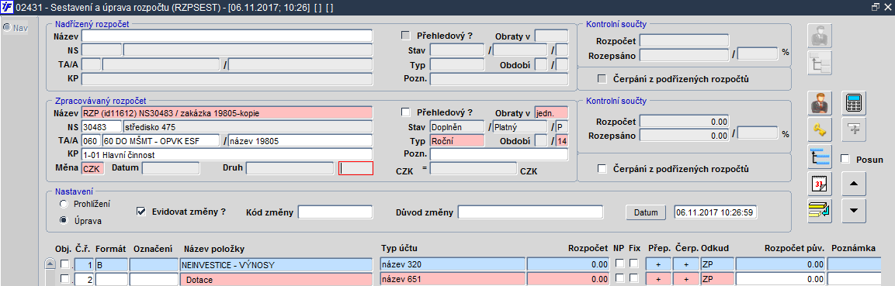Screen dimensions: 895x286
Task: Click the table scroll-up arrow beside row 1
Action: (50, 264)
